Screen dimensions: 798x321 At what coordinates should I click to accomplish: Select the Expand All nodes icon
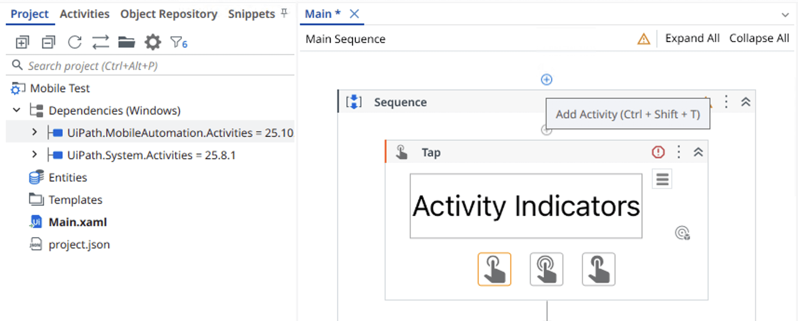click(x=21, y=42)
